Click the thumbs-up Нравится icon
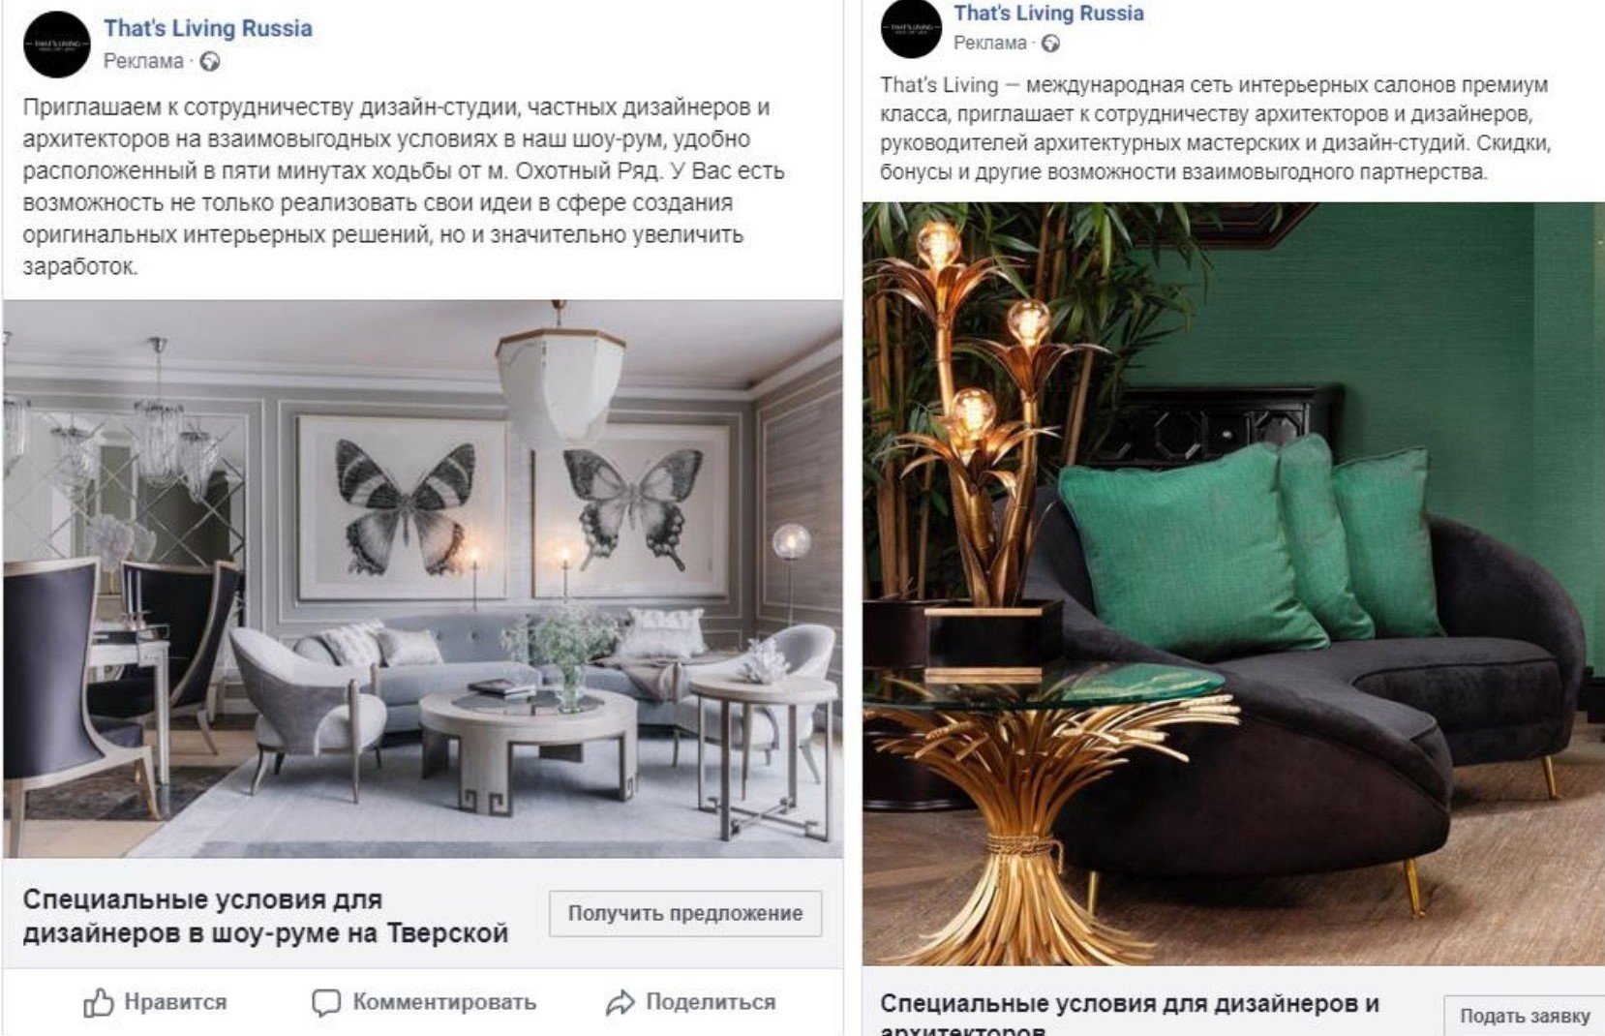 99,1002
